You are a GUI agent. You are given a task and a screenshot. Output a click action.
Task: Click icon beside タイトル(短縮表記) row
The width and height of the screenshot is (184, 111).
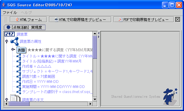(19, 61)
